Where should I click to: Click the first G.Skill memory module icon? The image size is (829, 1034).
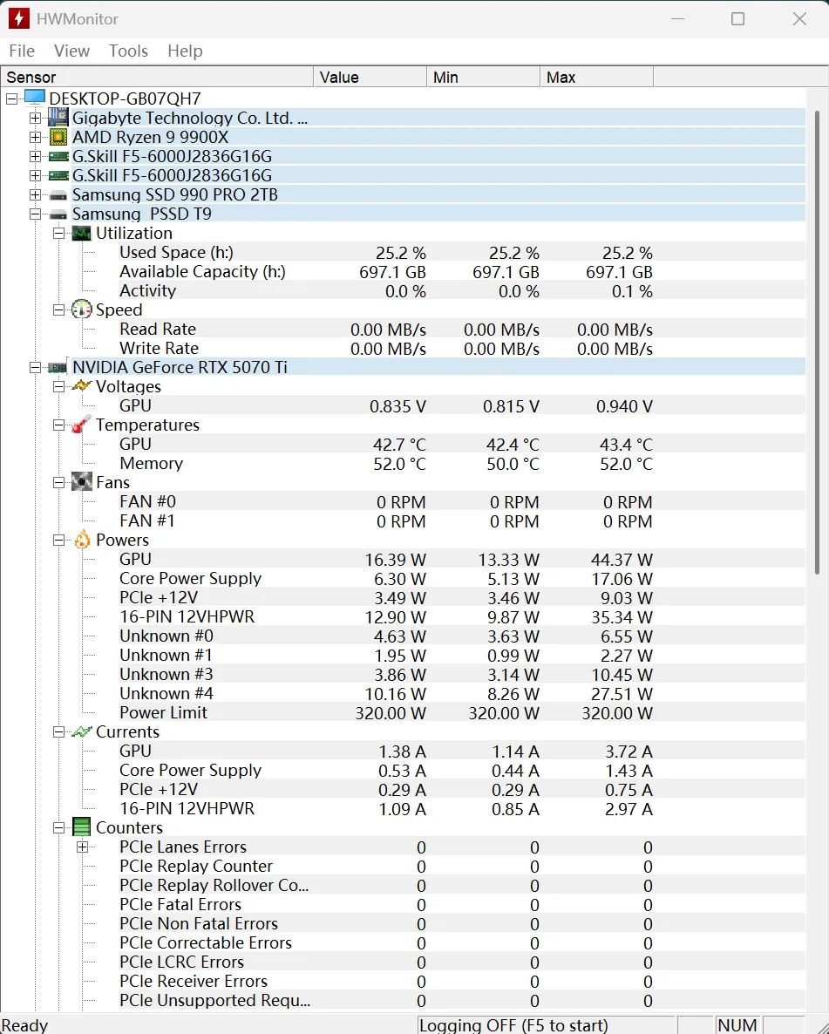pos(58,156)
